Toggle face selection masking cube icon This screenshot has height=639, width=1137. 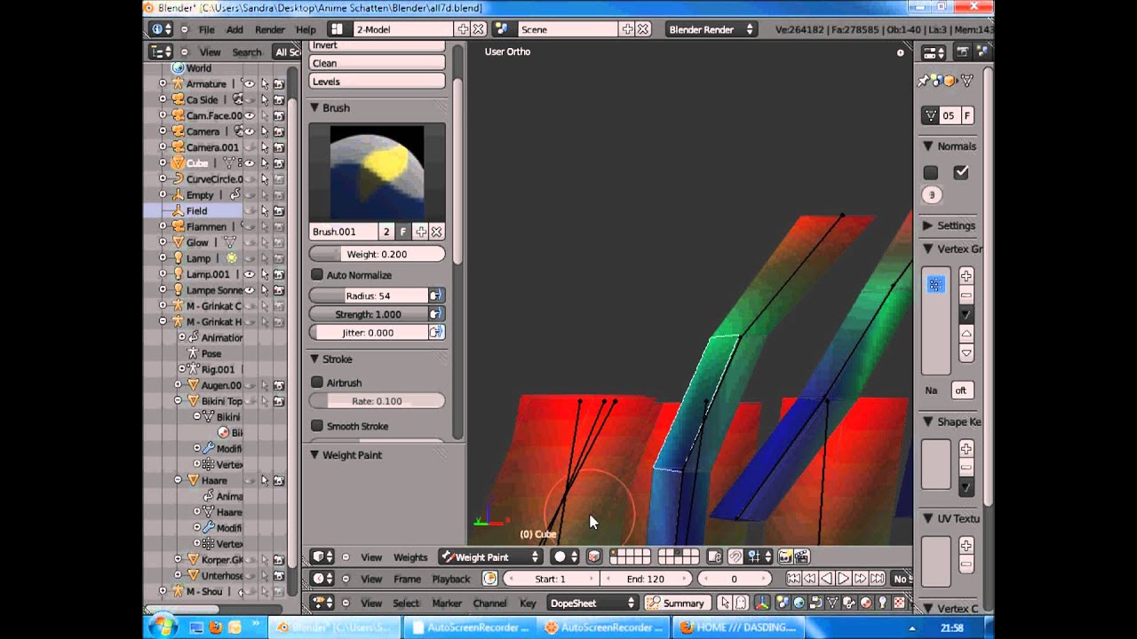(594, 557)
